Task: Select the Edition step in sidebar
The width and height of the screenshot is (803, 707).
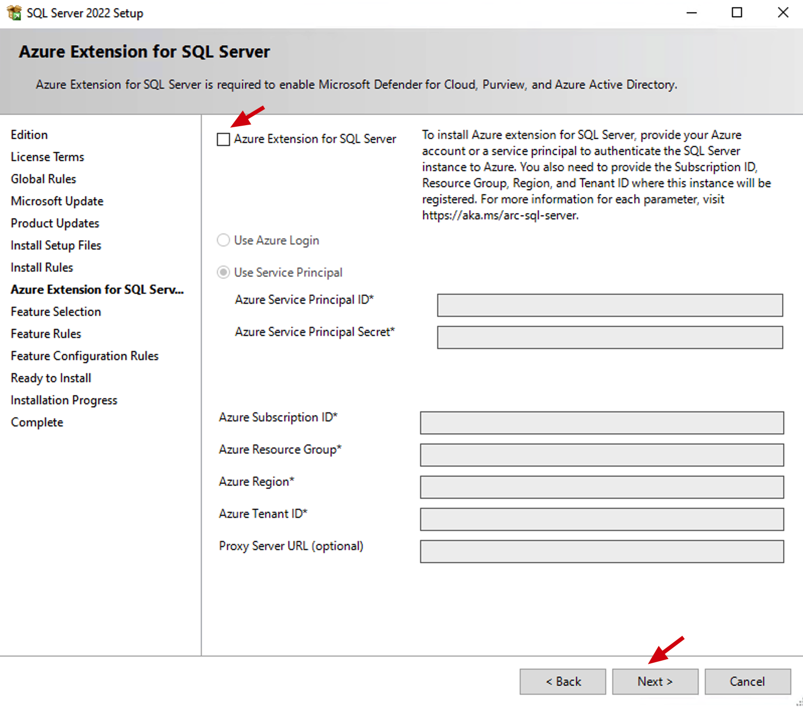Action: click(29, 135)
